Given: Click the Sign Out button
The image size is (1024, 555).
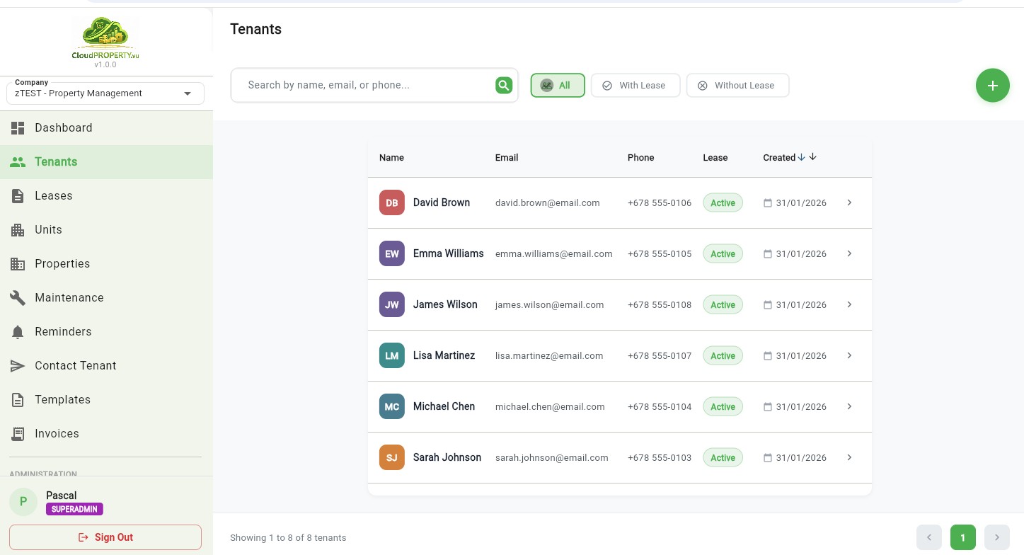Looking at the screenshot, I should [105, 537].
